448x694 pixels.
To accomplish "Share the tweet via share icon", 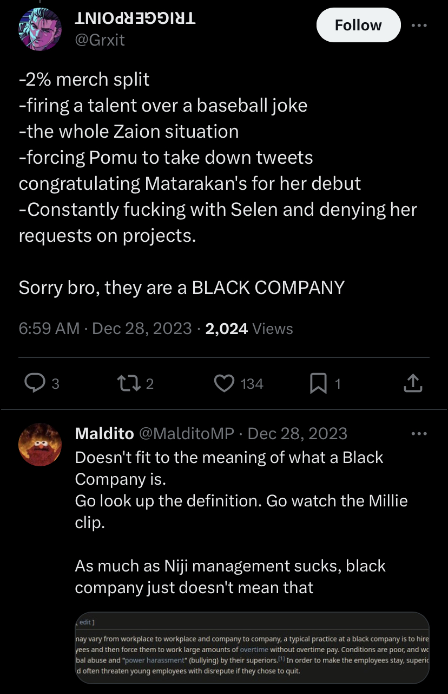I will (x=412, y=383).
